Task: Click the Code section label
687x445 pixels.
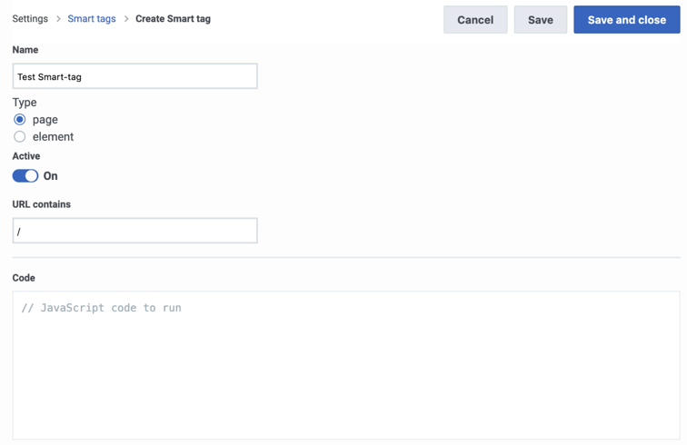Action: [24, 278]
